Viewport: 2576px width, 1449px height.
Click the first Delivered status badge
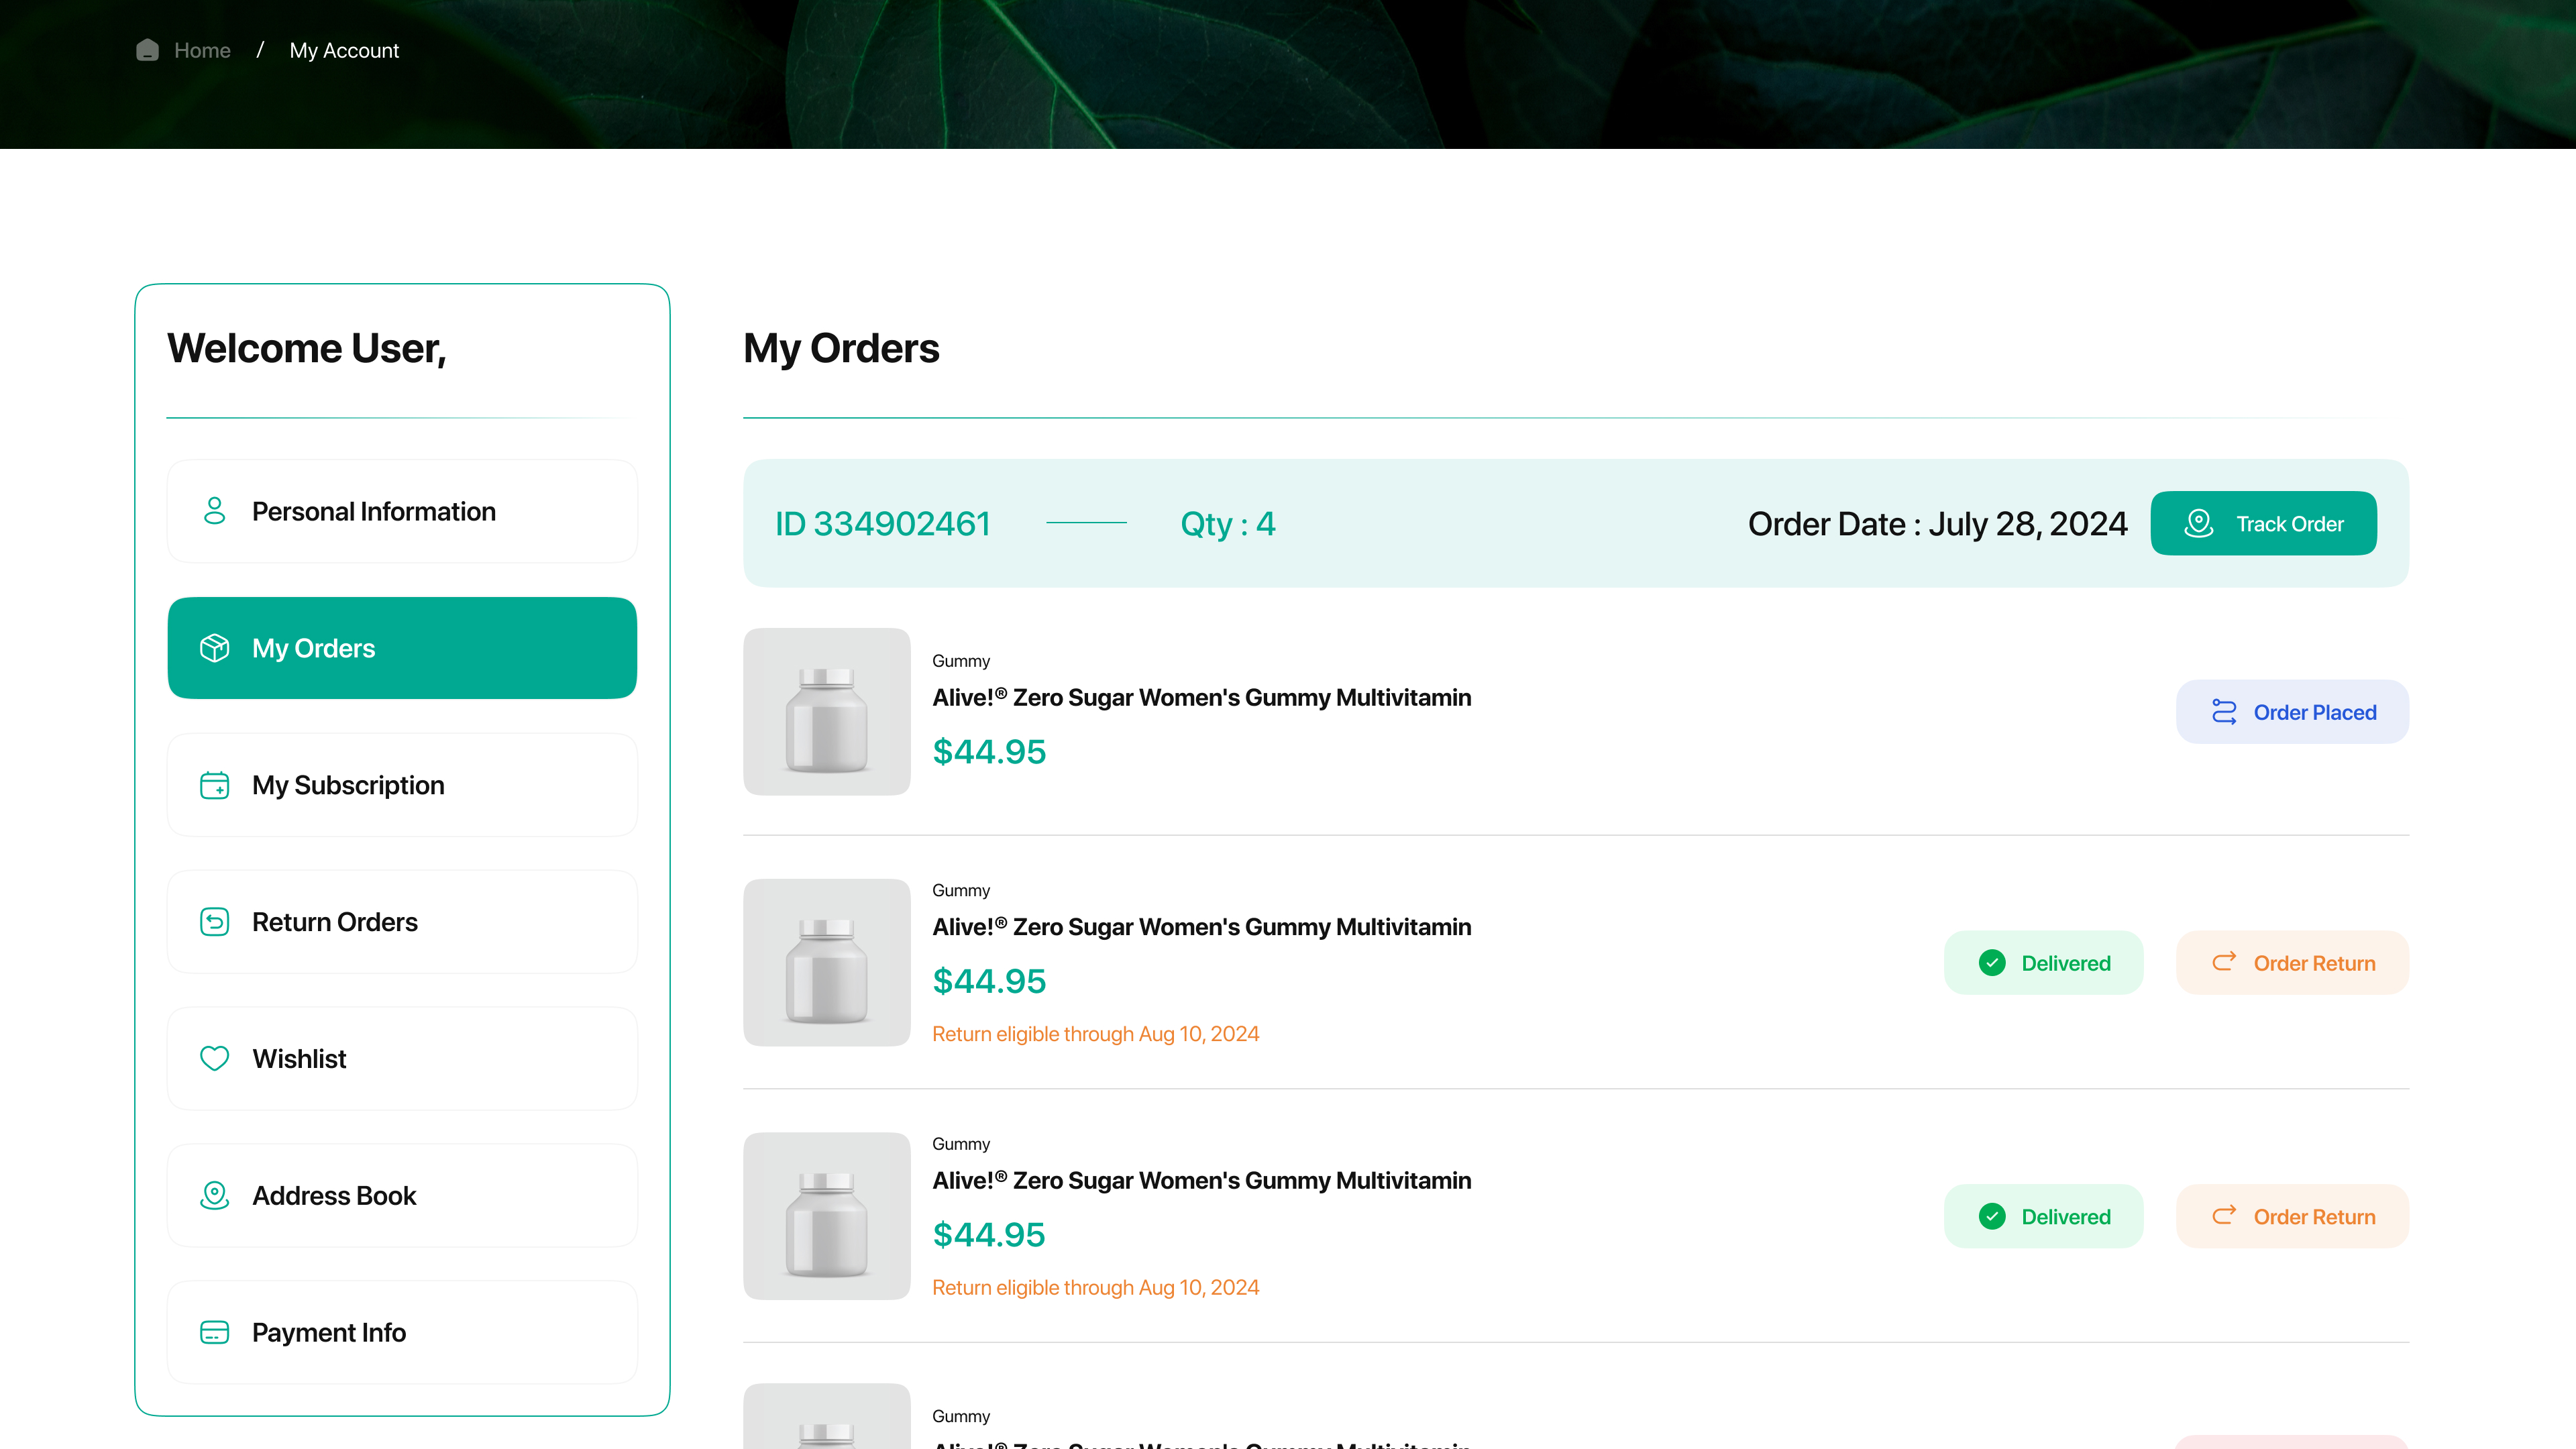click(2043, 963)
